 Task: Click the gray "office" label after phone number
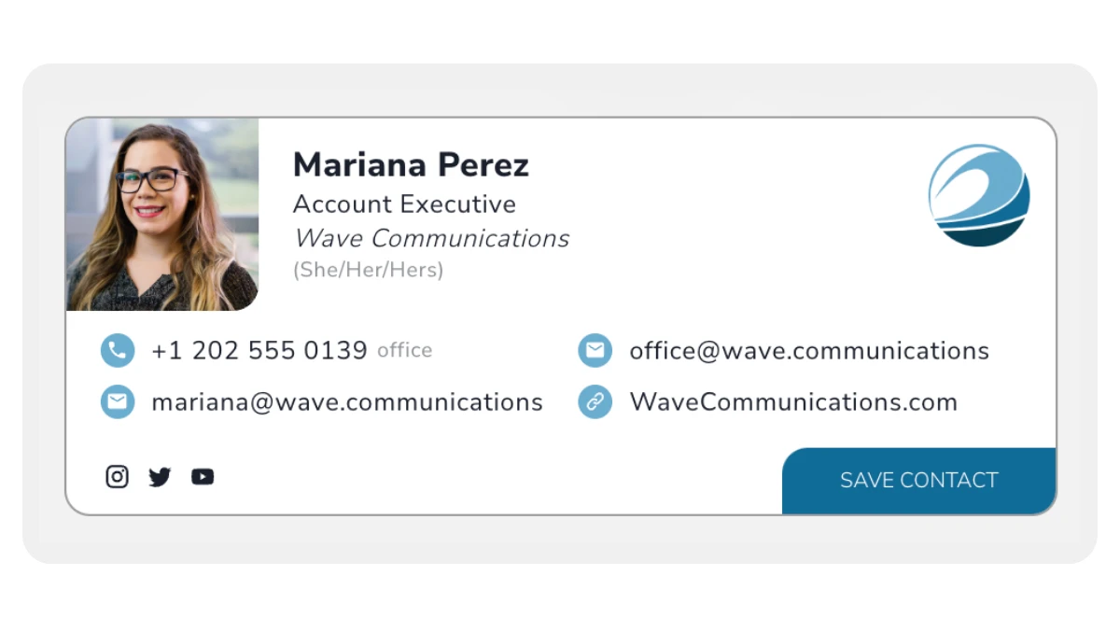[x=404, y=351]
